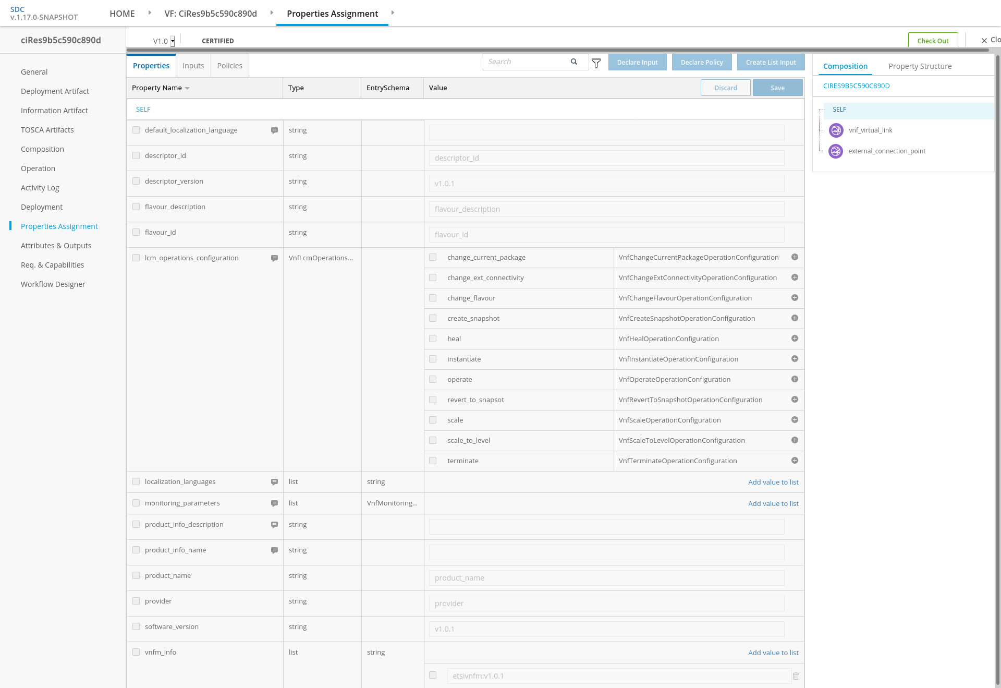Image resolution: width=1001 pixels, height=688 pixels.
Task: Check the descriptor_id checkbox
Action: tap(136, 155)
